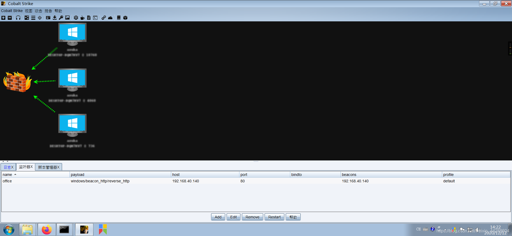Switch to the 监听器 tab
Viewport: 512px width, 236px height.
[x=26, y=167]
